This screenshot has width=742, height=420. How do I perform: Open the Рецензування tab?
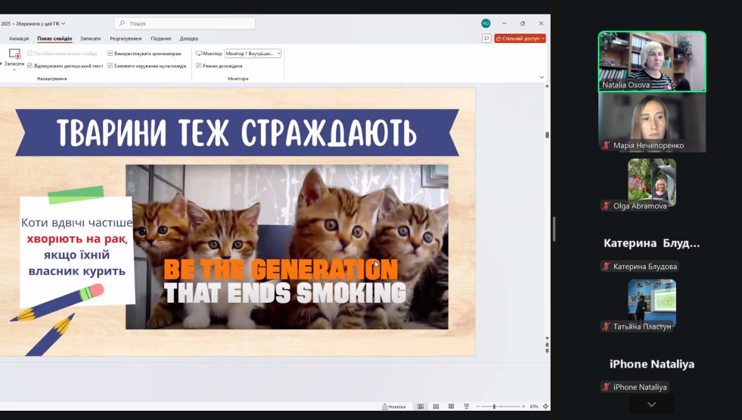coord(126,38)
